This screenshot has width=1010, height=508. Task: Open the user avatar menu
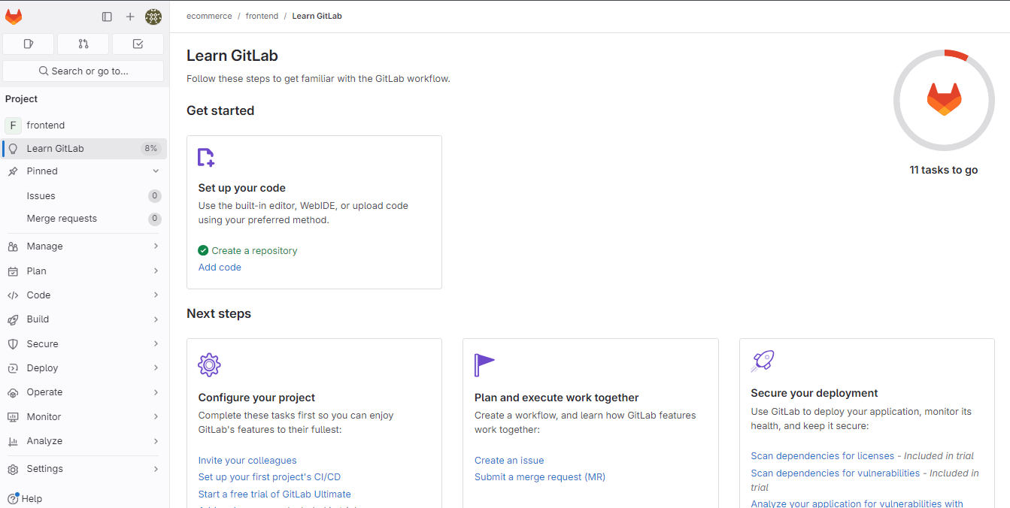pyautogui.click(x=153, y=17)
